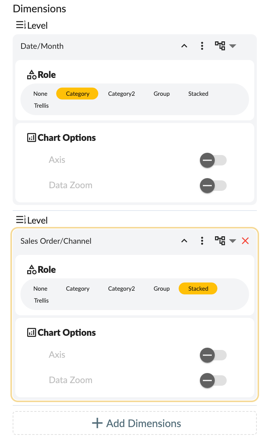
Task: Click the Chart Options icon in Sales Order/Channel
Action: coord(31,332)
